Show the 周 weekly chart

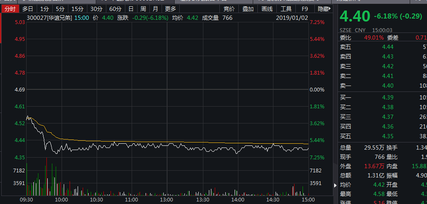(x=143, y=9)
